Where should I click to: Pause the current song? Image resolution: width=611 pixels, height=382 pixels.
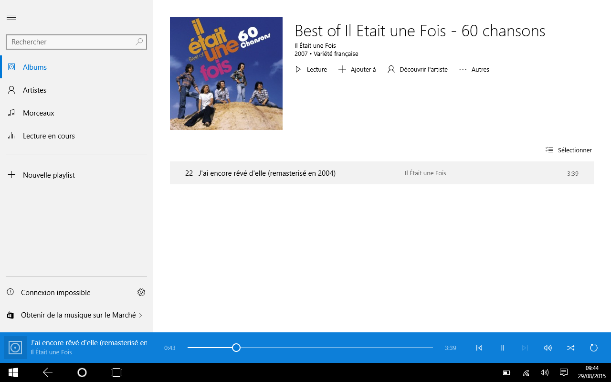click(x=502, y=348)
